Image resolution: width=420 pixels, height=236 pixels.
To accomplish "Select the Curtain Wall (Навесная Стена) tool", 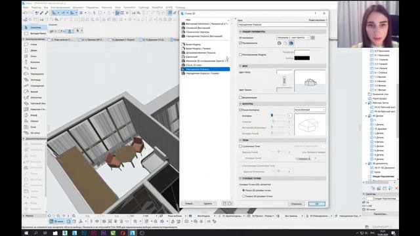I will (x=33, y=109).
